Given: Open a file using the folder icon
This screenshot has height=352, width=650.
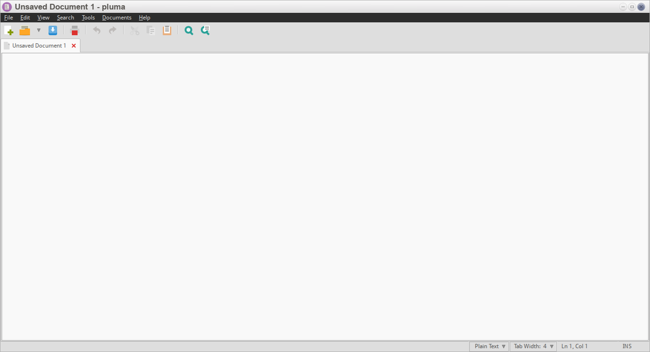Looking at the screenshot, I should click(25, 30).
